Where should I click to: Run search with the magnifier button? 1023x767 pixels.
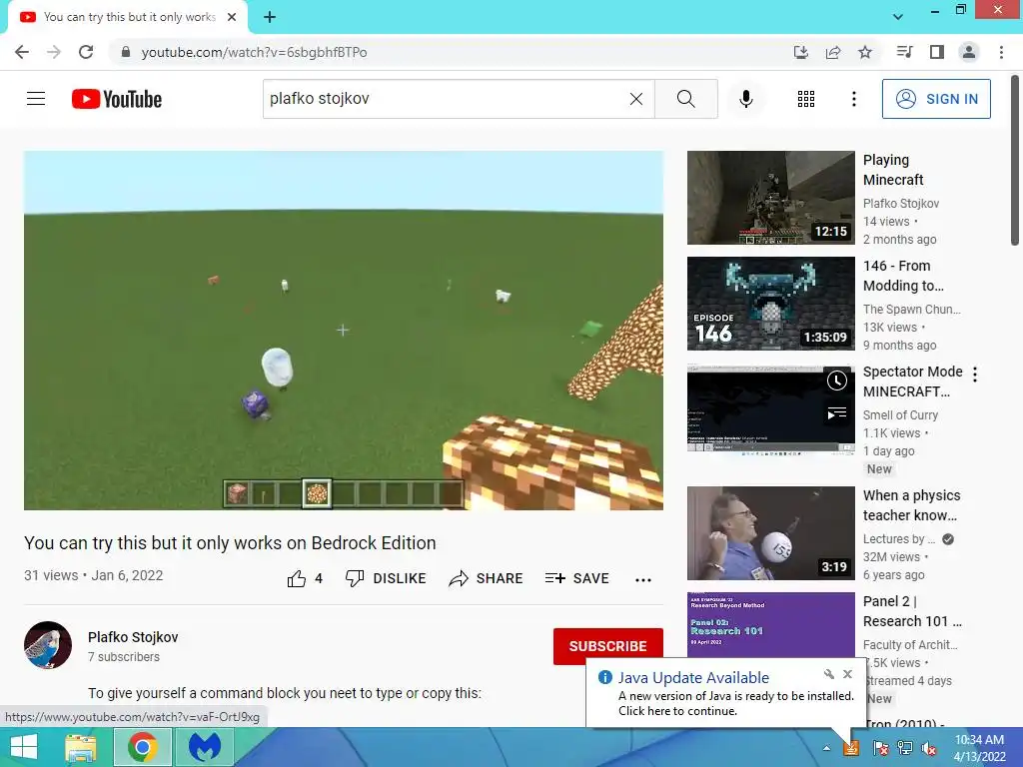pyautogui.click(x=685, y=99)
